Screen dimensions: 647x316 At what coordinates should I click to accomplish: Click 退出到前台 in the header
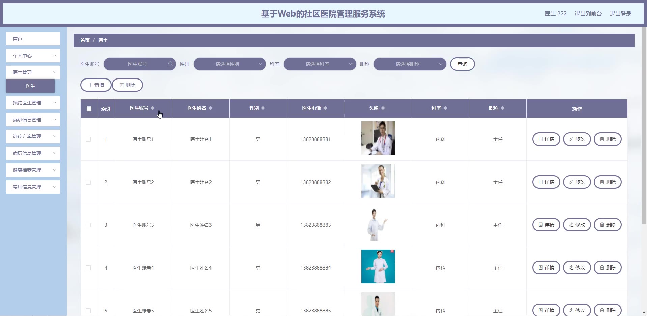click(588, 14)
